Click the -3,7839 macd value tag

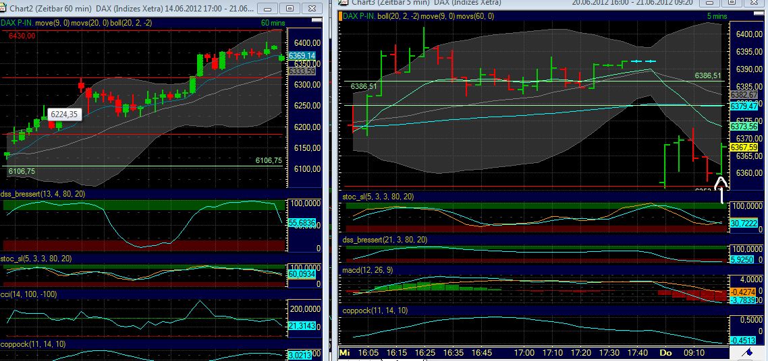(x=744, y=300)
